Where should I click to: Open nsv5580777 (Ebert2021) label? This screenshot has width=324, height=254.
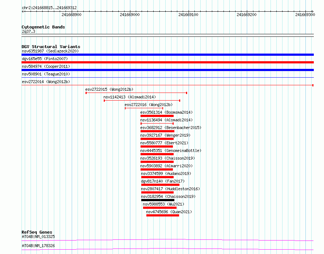pyautogui.click(x=164, y=143)
